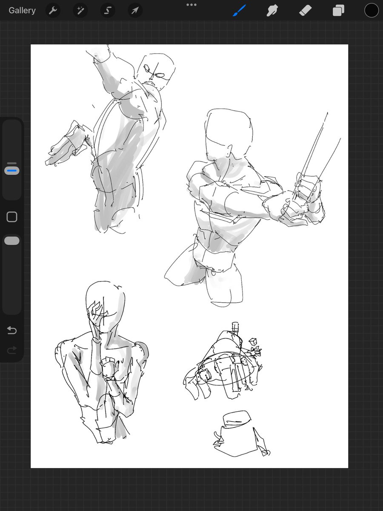The width and height of the screenshot is (383, 511).
Task: Select the Brush tool
Action: [x=240, y=10]
